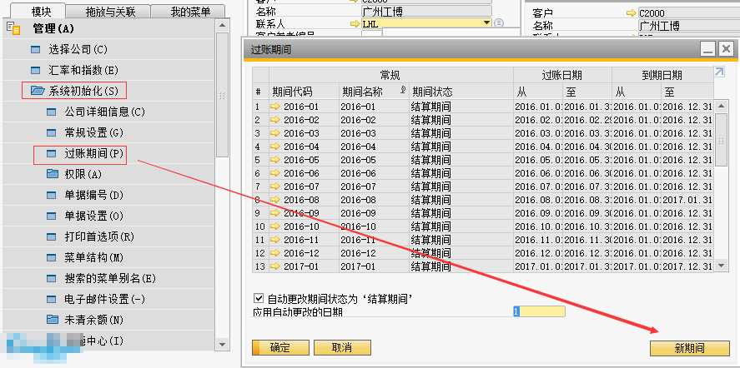Close the 过账期间 window

[x=726, y=48]
